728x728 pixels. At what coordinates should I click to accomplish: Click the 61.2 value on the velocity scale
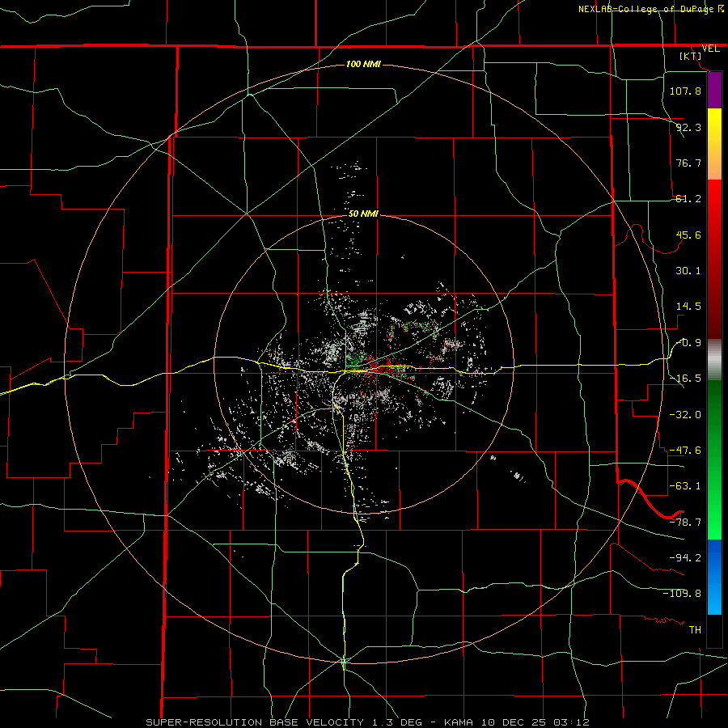pyautogui.click(x=688, y=199)
